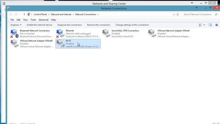Viewport: 220px width, 124px height.
Task: Expand chevron after Network Connections breadcrumb
Action: tap(98, 14)
